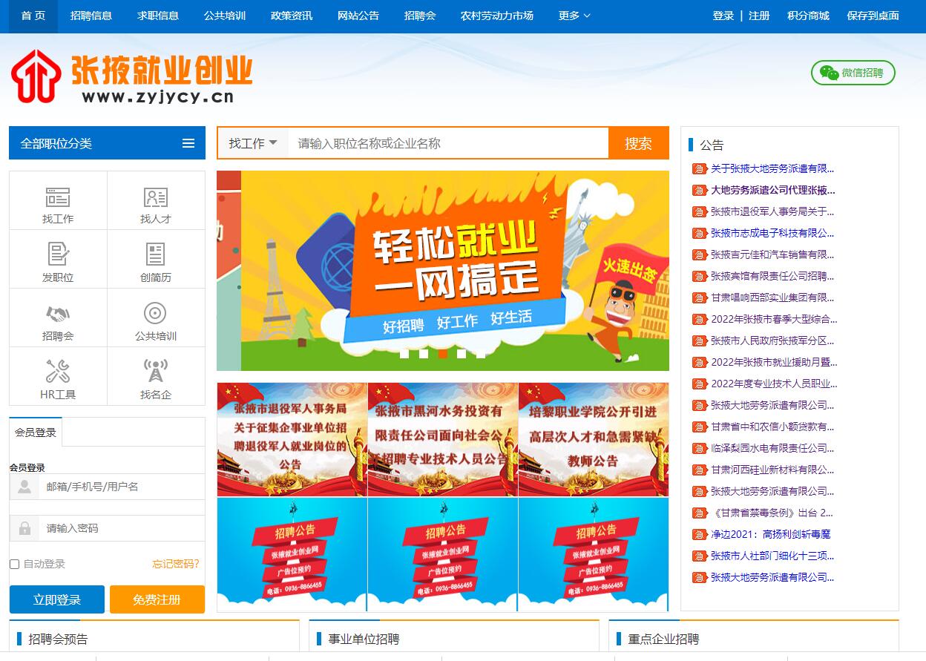Go to the 首页 nav tab
Screen dimensions: 926x661
pos(33,16)
